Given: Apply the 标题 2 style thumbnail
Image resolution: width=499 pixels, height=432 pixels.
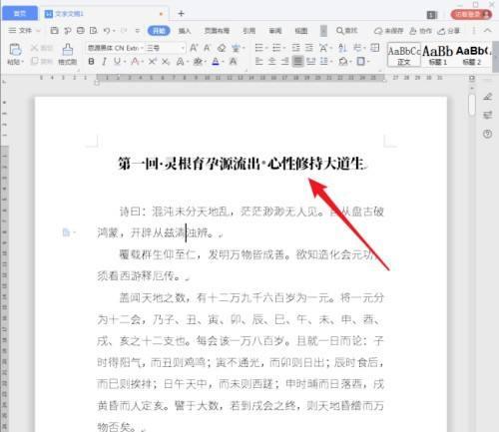Looking at the screenshot, I should pos(472,55).
